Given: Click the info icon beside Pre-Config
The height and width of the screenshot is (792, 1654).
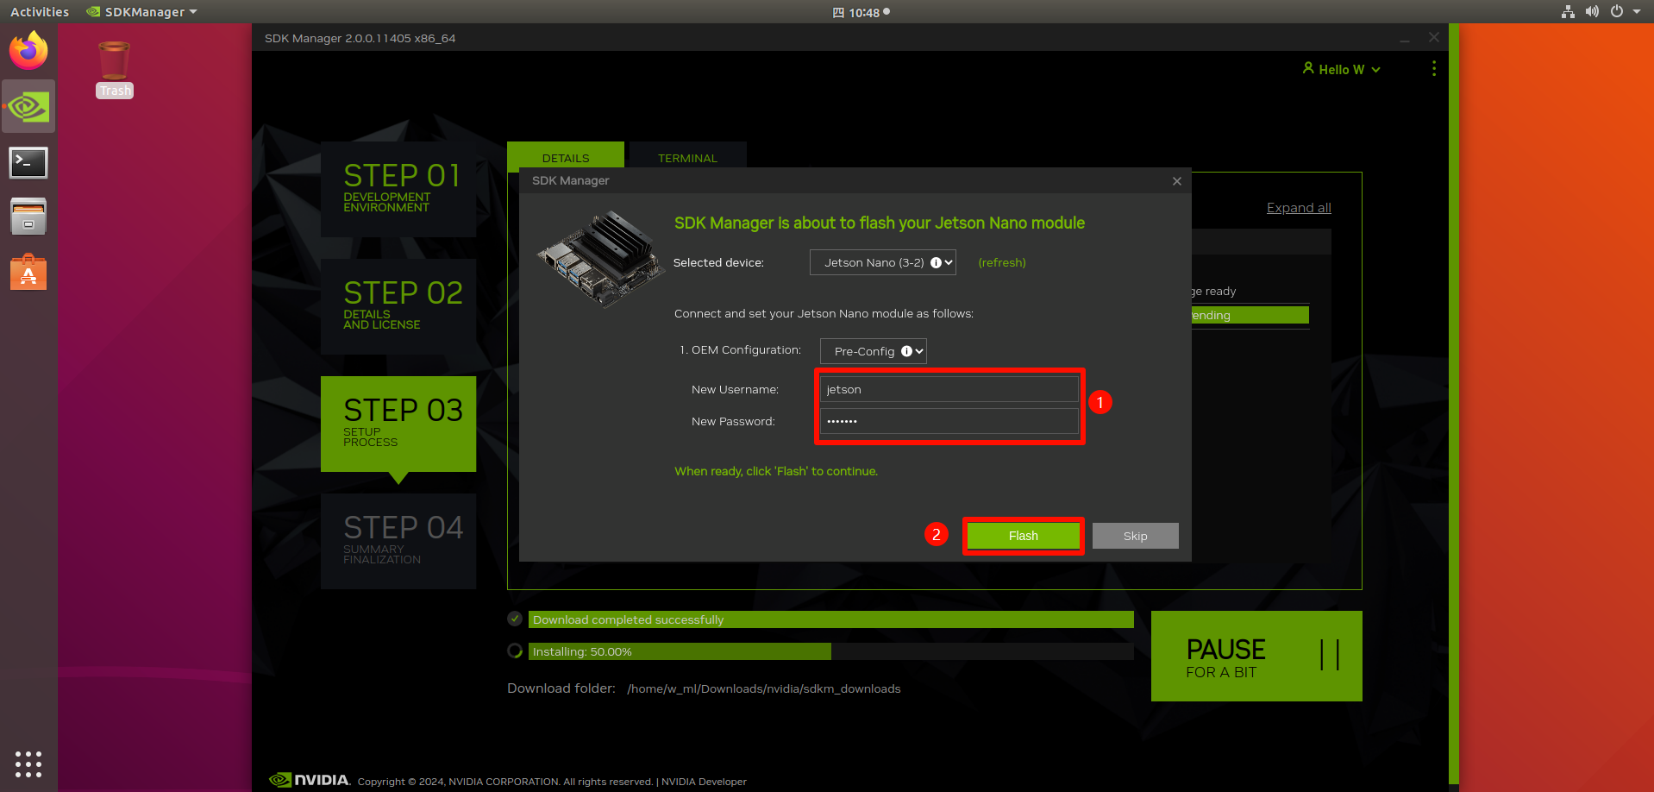Looking at the screenshot, I should coord(906,351).
